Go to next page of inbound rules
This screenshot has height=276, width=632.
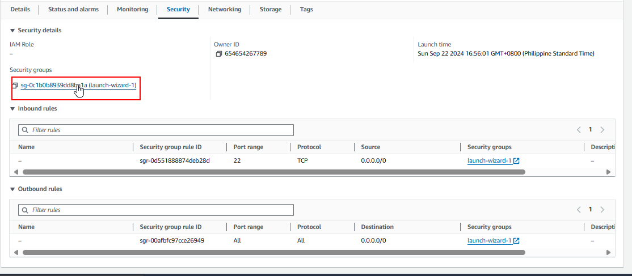coord(602,130)
